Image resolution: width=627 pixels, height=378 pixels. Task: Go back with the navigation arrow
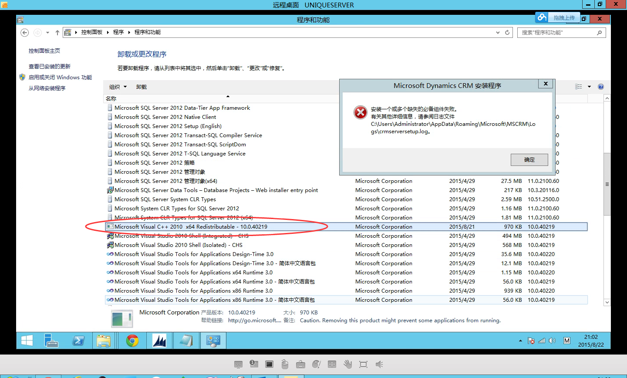pos(25,33)
